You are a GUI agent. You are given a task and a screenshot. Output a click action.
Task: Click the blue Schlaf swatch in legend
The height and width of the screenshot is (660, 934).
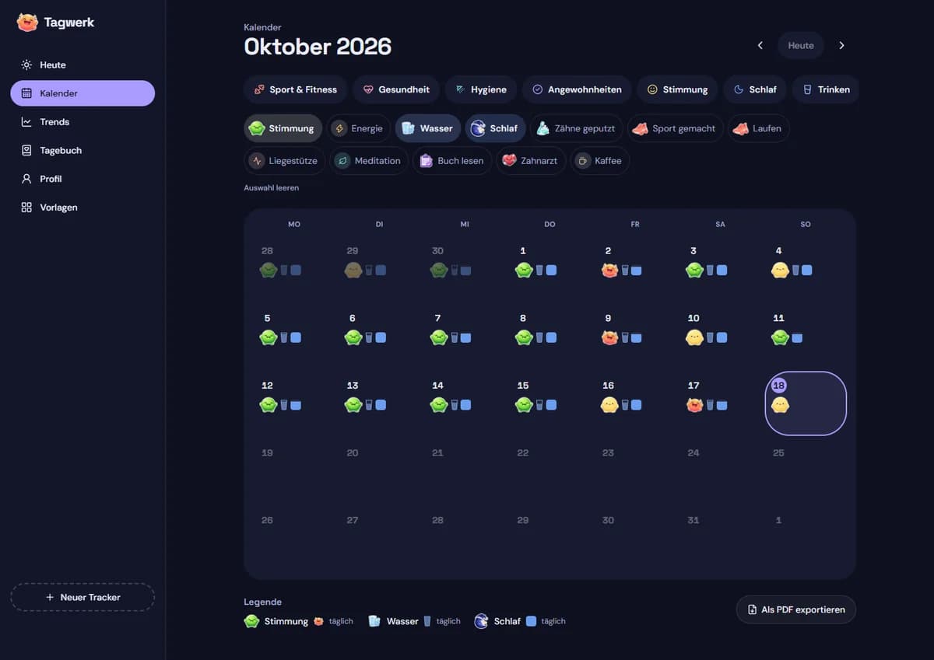click(x=532, y=621)
